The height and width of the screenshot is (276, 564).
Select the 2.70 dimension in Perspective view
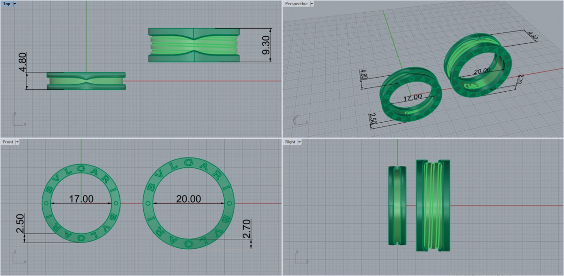[x=520, y=79]
